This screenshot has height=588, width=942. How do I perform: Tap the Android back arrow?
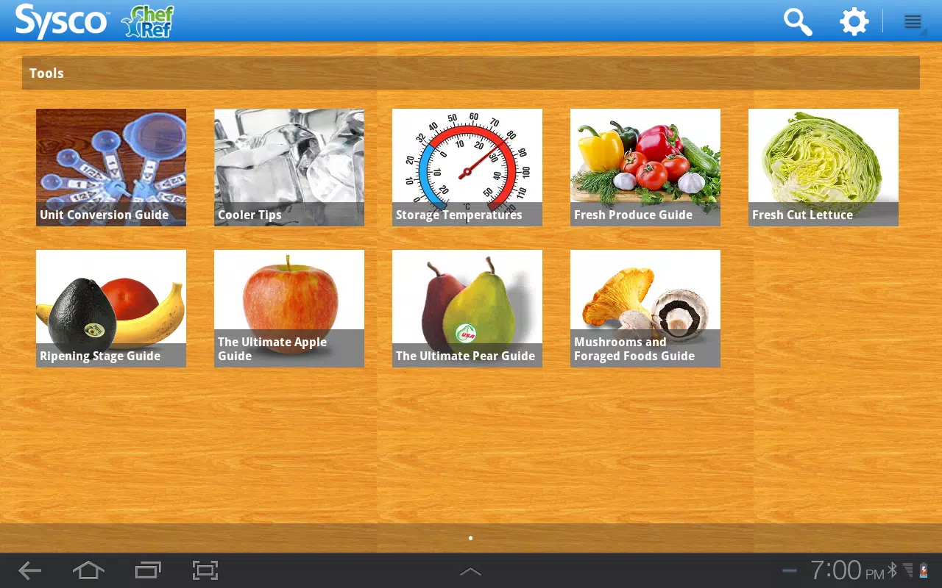coord(29,570)
